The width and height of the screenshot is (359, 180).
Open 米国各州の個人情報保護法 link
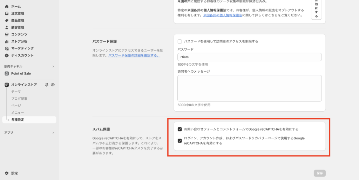223,15
